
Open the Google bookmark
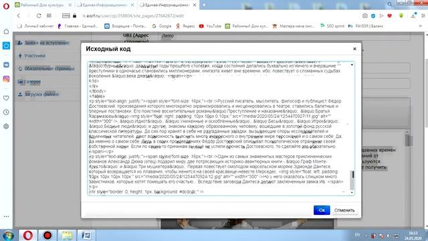162,26
